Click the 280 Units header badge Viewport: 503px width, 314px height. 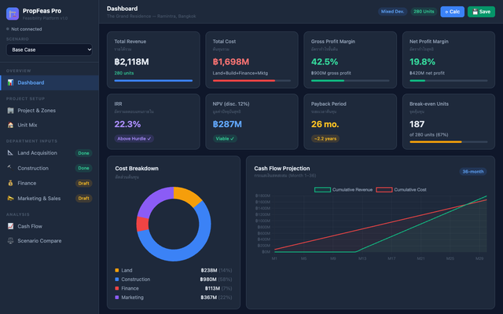[x=424, y=12]
